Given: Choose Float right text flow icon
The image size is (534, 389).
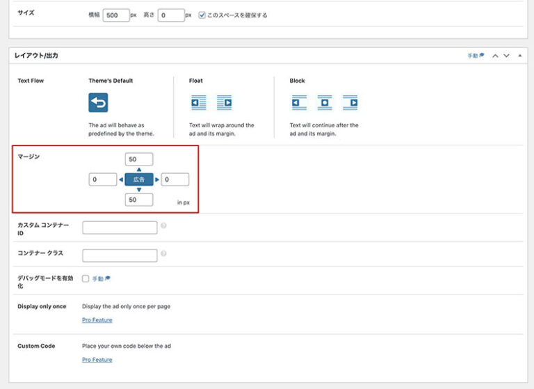Looking at the screenshot, I should [x=224, y=103].
